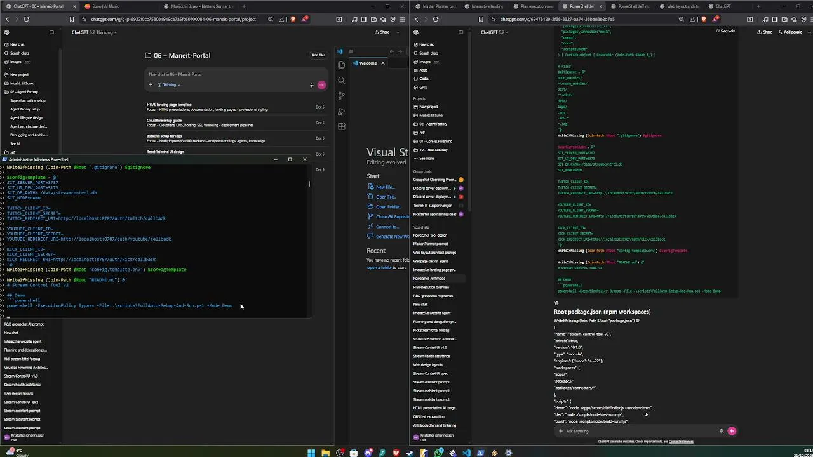Open ChatGPT 5.2 Thinking model dropdown in left window
This screenshot has height=457, width=813.
(x=94, y=32)
